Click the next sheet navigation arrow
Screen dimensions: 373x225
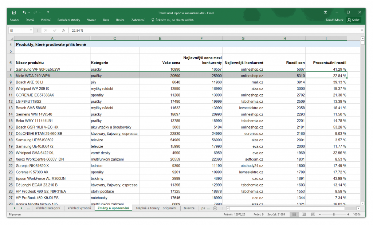point(21,208)
